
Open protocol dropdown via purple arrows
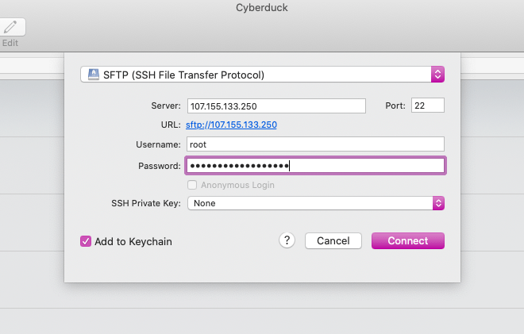pyautogui.click(x=437, y=75)
